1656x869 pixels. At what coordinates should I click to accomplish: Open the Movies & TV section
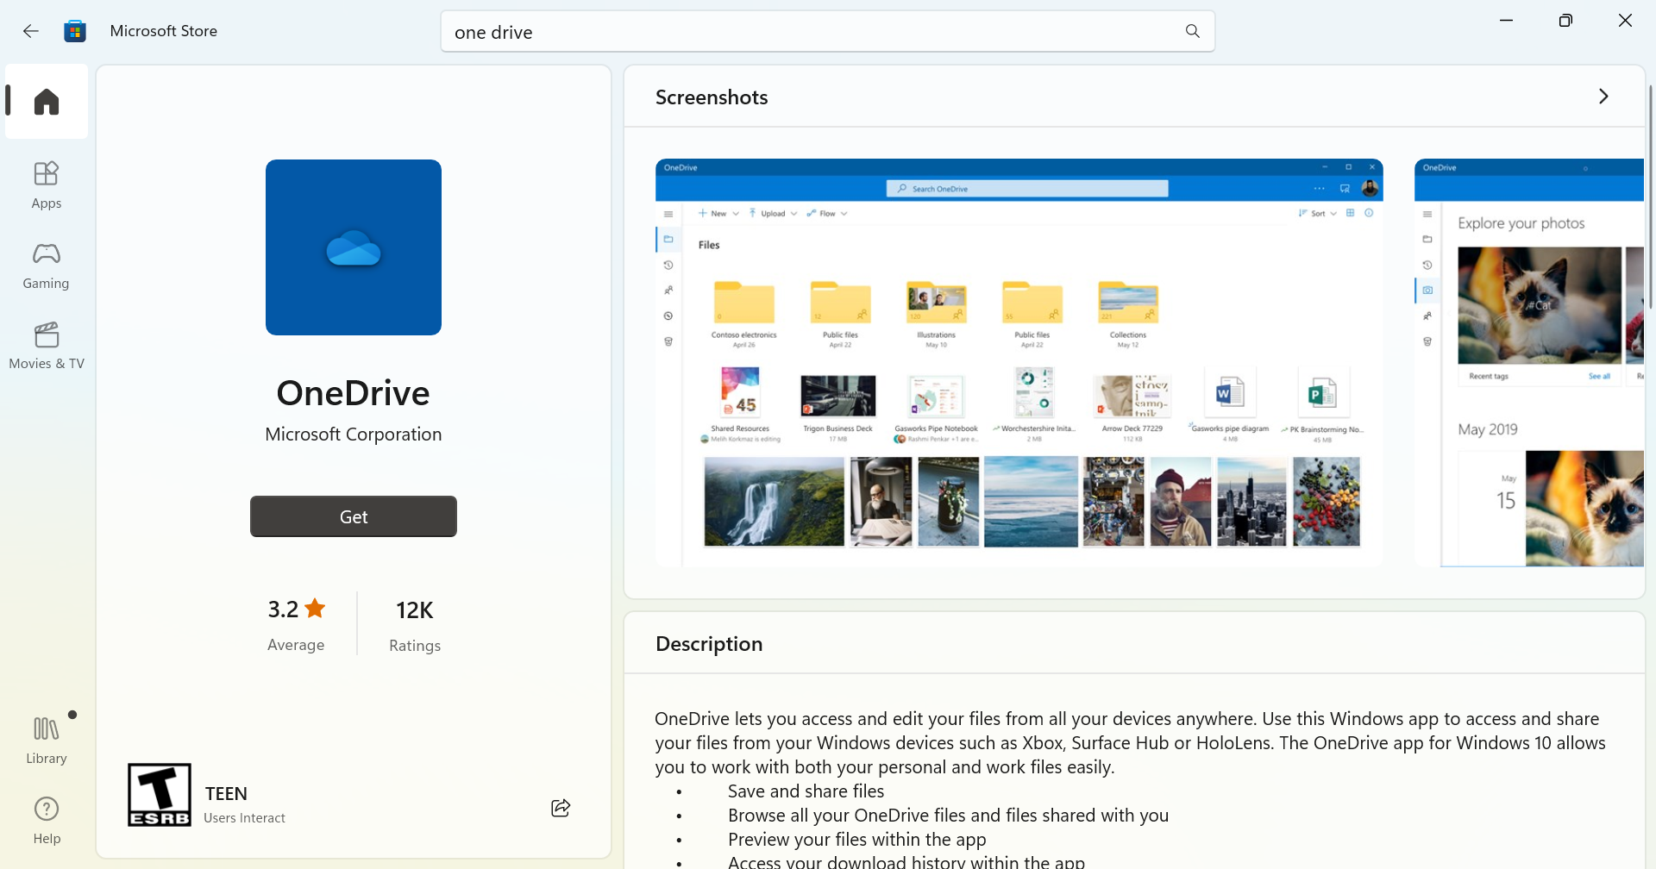(x=47, y=346)
